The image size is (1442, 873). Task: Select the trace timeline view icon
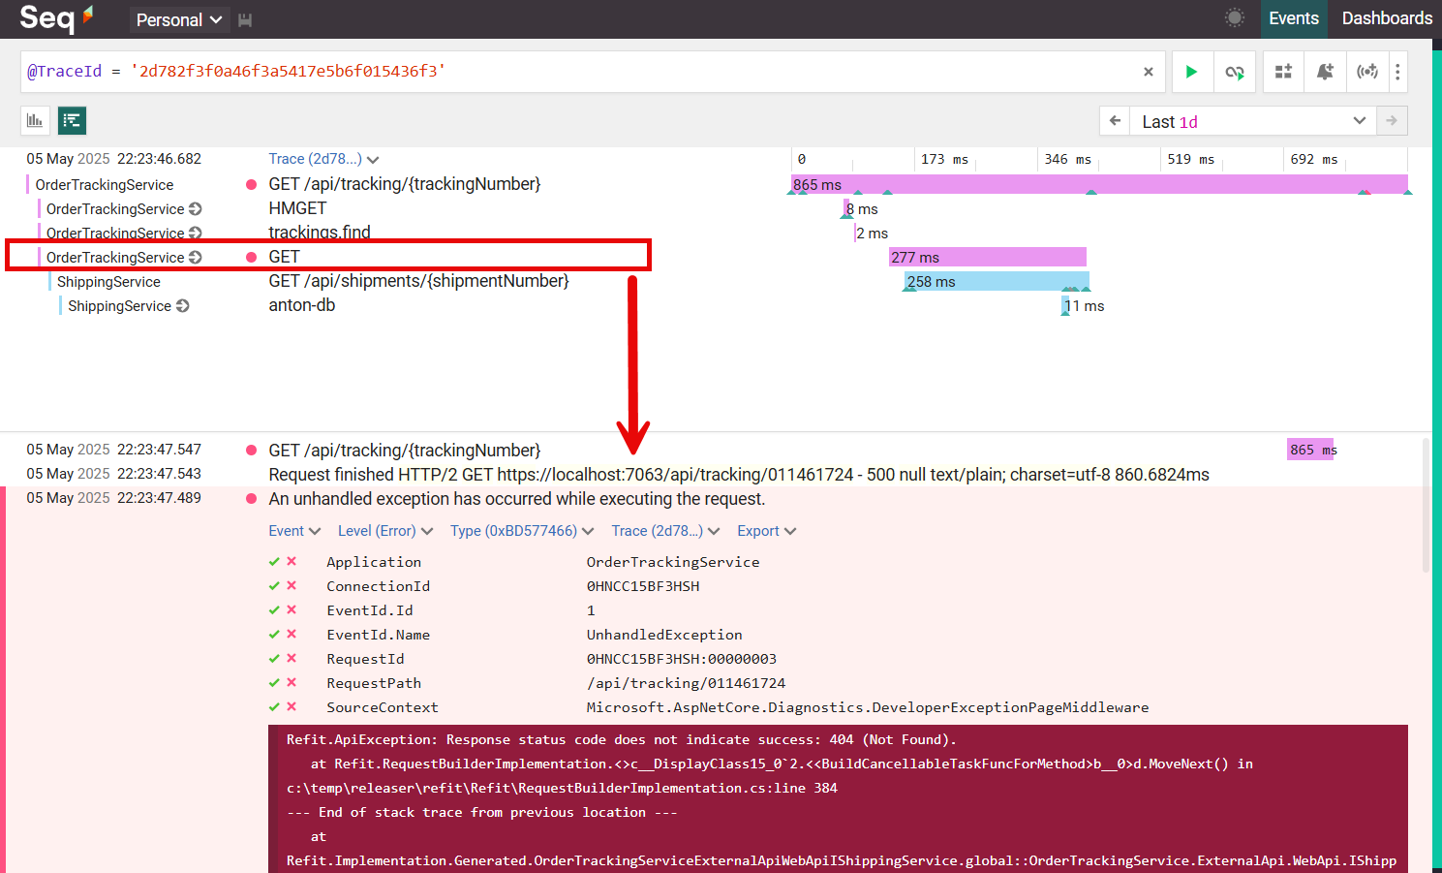pyautogui.click(x=72, y=120)
